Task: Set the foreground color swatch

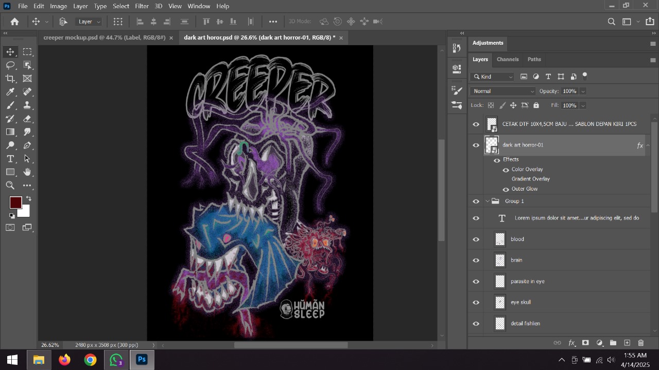Action: tap(15, 202)
